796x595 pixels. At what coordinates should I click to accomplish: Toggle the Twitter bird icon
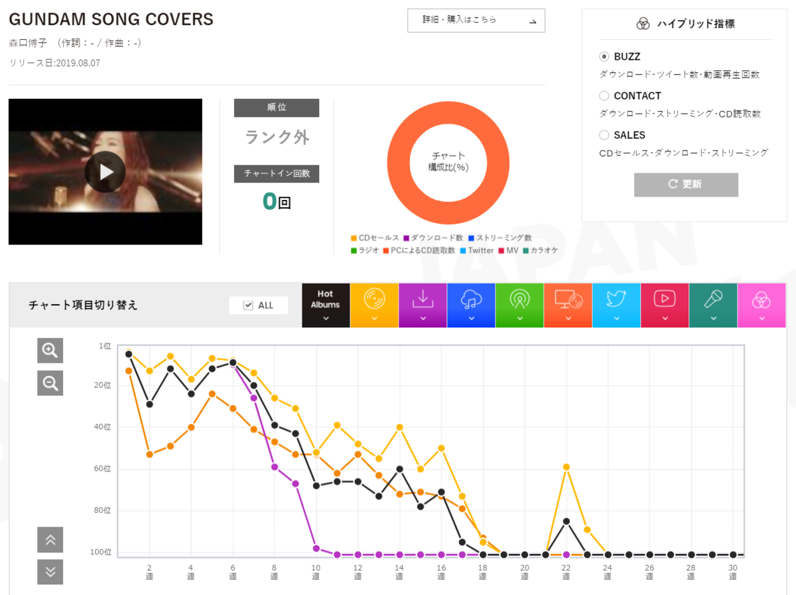point(616,305)
